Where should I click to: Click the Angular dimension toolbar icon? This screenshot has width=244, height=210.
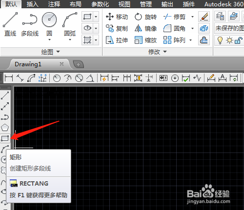[x=90, y=78]
